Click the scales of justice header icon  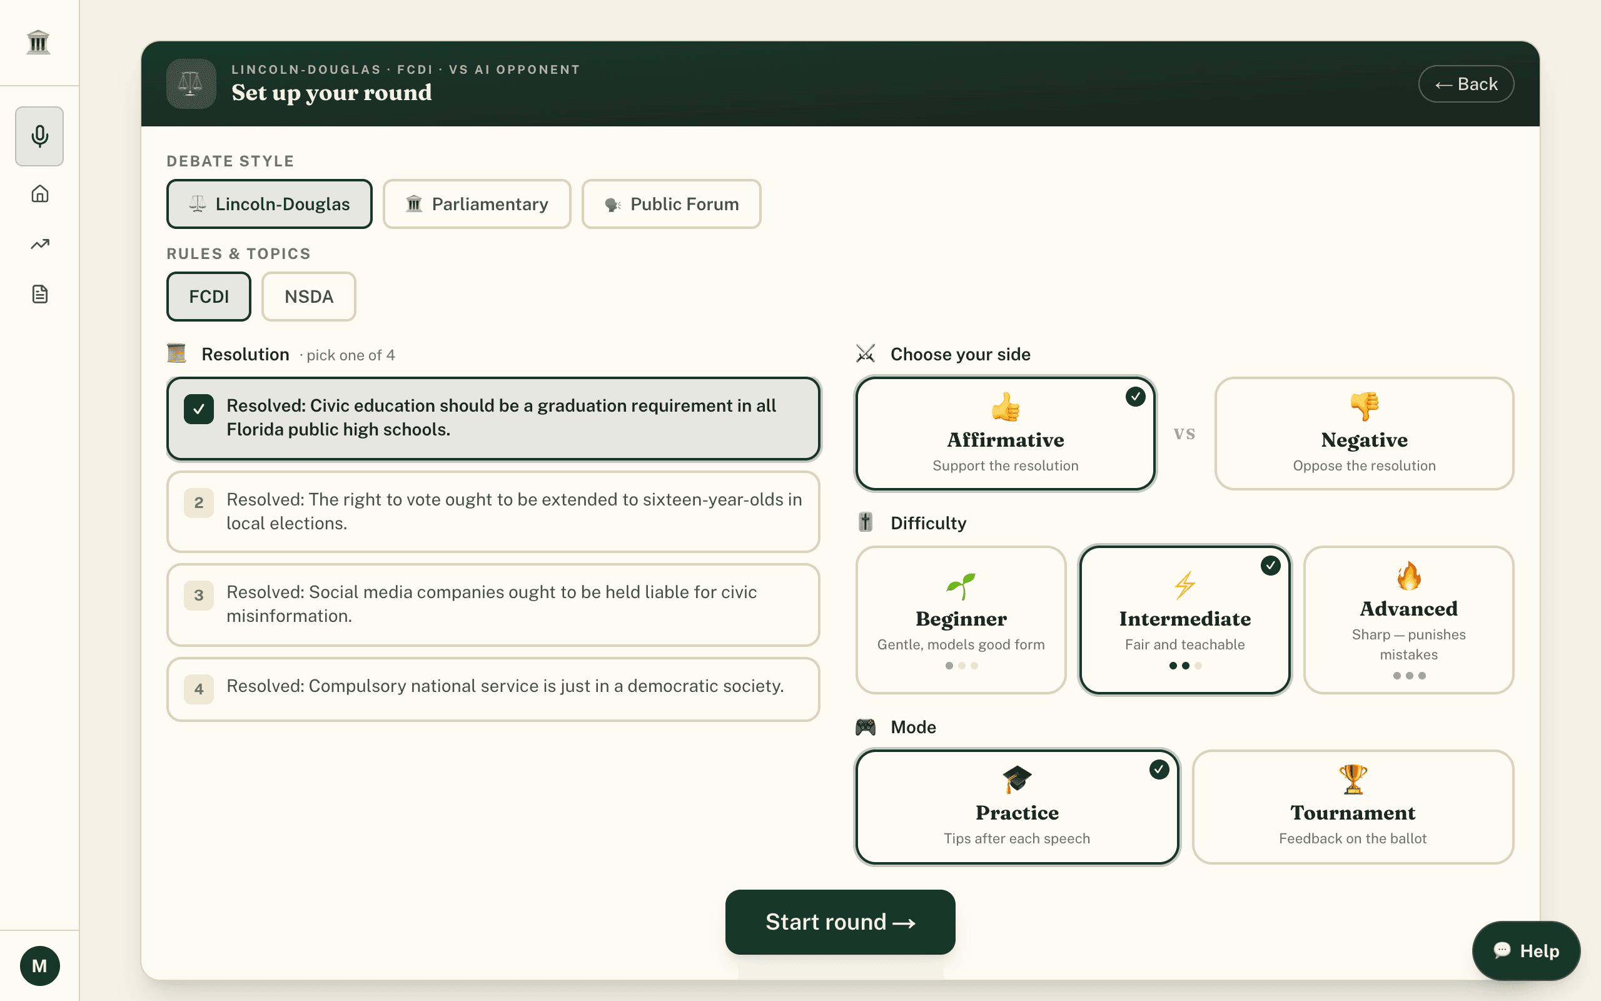pos(191,84)
